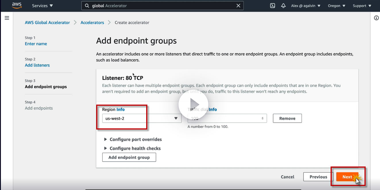
Task: Expand Configure port overrides
Action: 133,140
